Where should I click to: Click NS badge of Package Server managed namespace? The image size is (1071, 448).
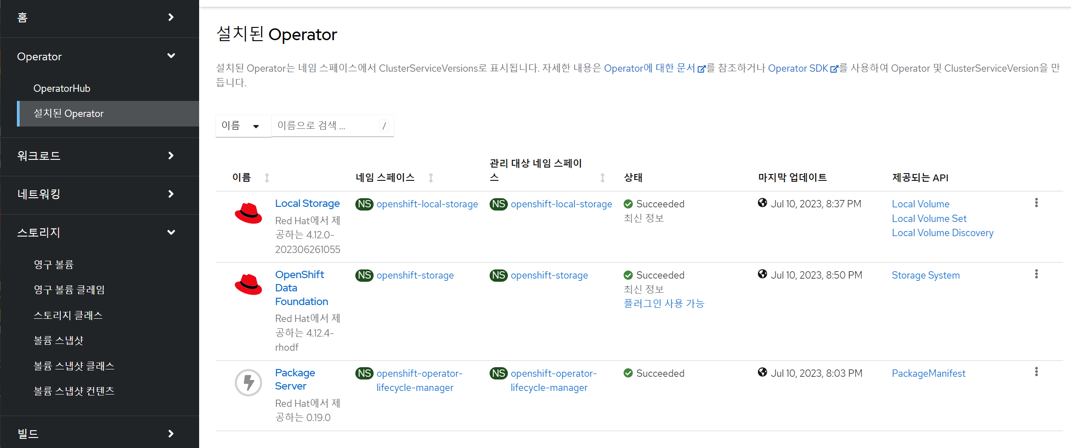click(x=499, y=374)
